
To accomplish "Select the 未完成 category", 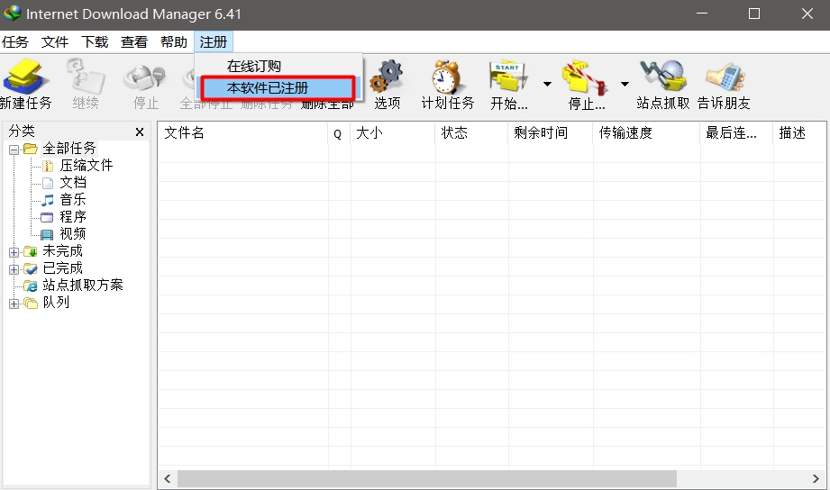I will coord(62,250).
